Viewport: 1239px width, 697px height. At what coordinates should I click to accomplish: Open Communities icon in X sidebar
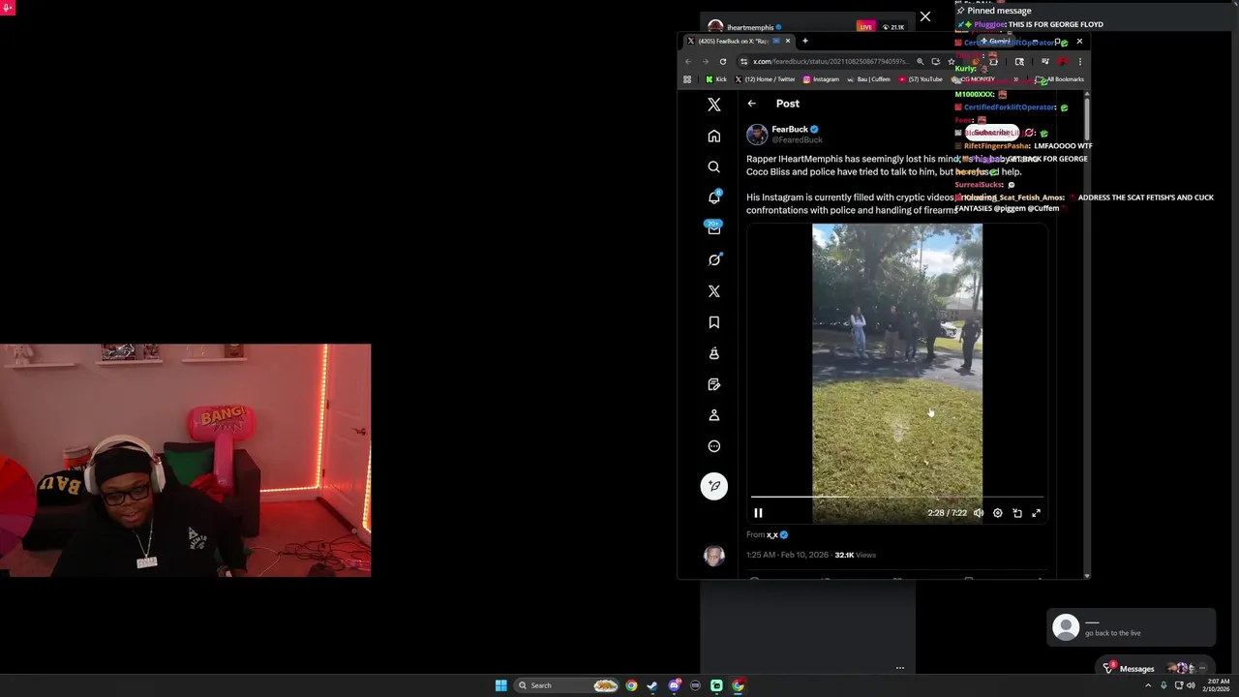coord(714,353)
